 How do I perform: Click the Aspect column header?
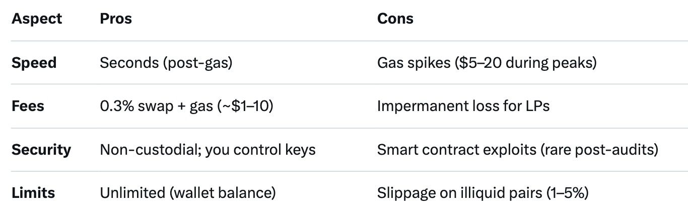[37, 19]
